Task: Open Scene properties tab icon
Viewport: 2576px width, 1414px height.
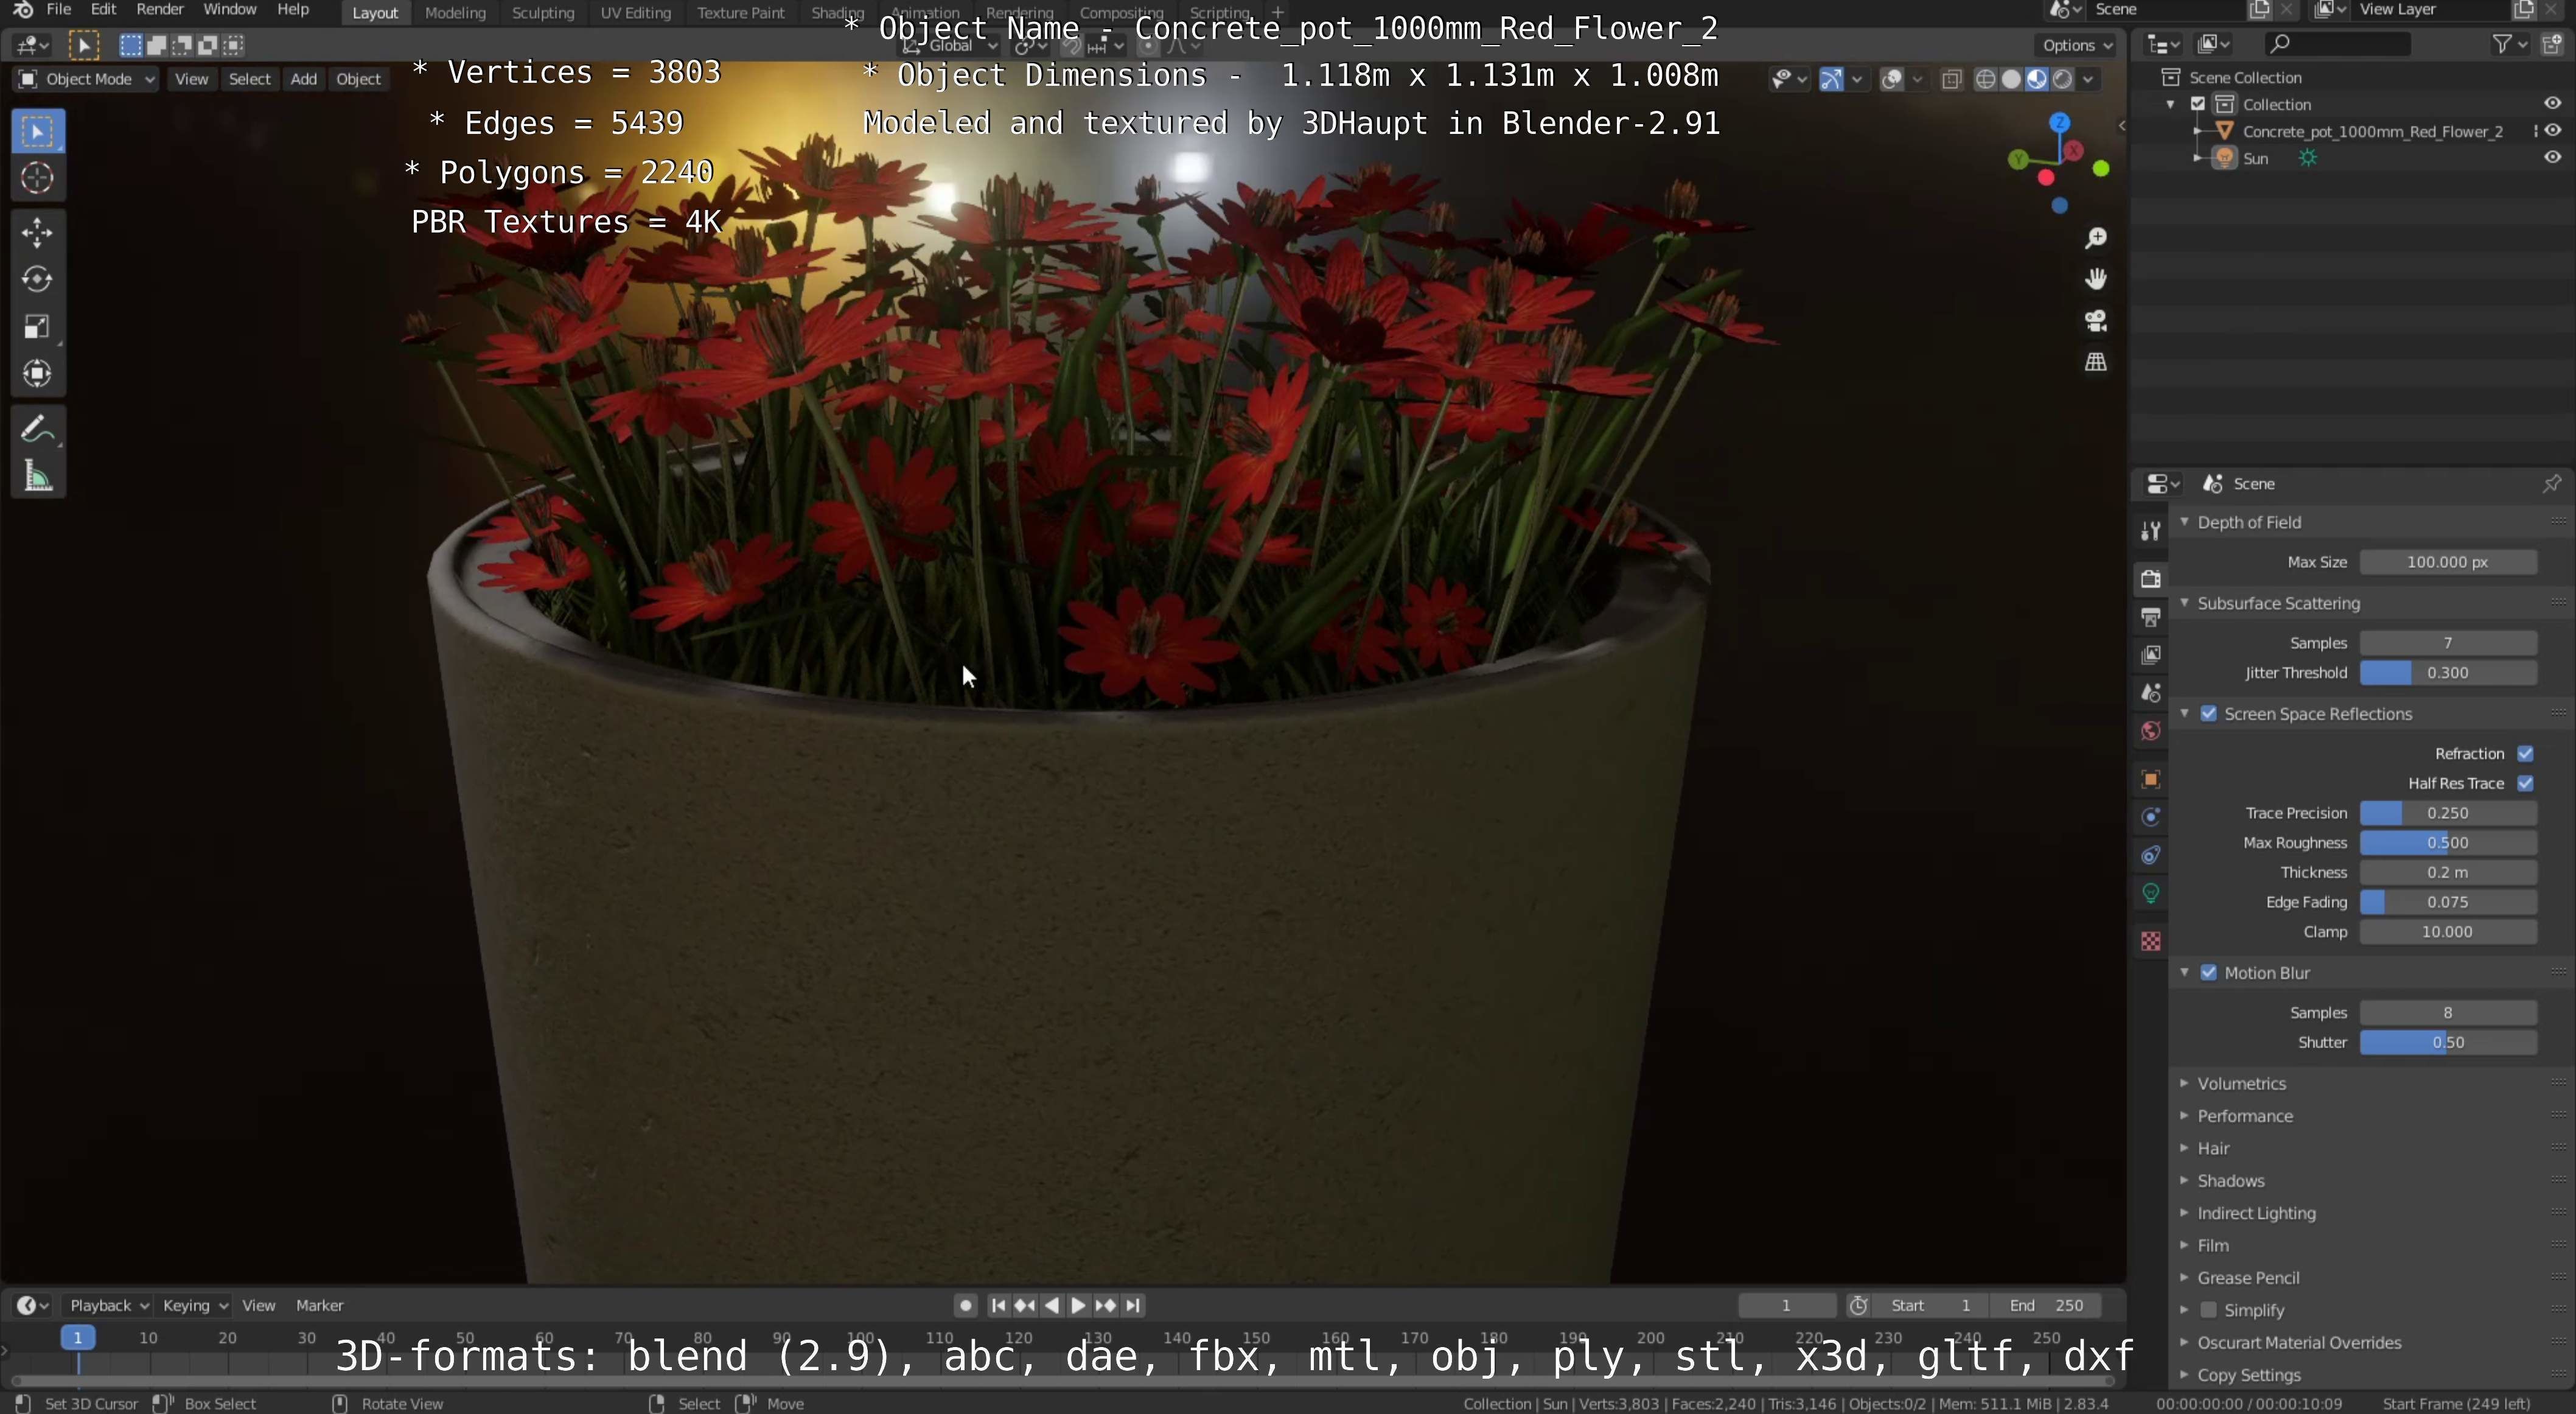Action: (x=2150, y=693)
